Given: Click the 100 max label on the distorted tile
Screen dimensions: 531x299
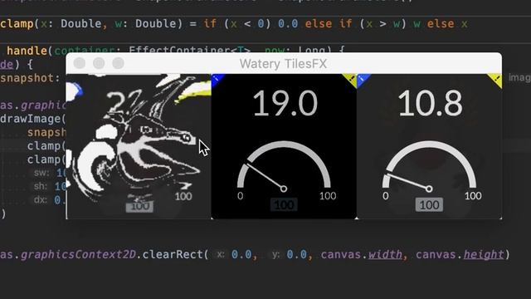Looking at the screenshot, I should [x=183, y=196].
